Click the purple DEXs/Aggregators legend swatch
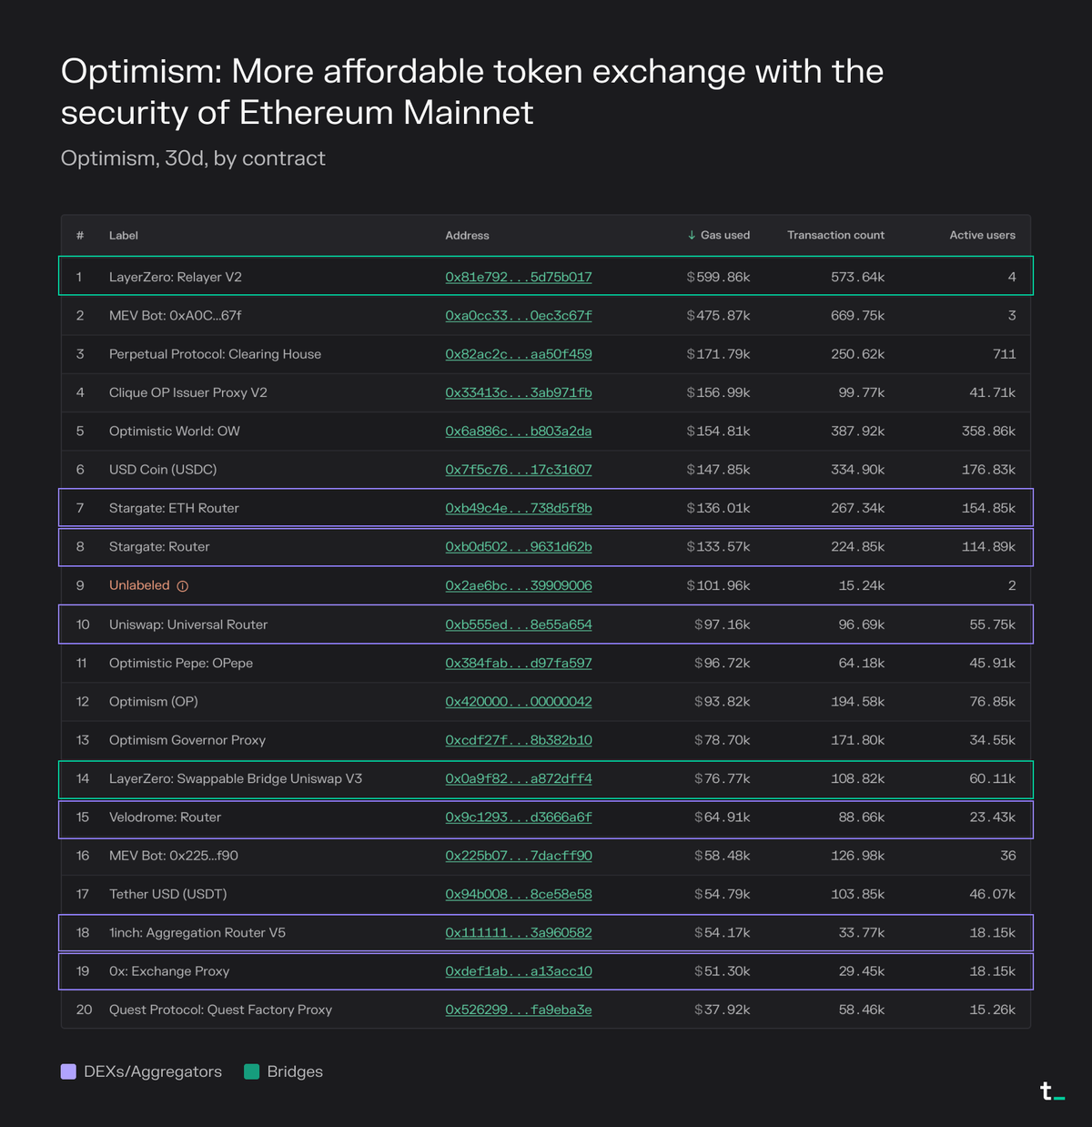 [x=68, y=1071]
